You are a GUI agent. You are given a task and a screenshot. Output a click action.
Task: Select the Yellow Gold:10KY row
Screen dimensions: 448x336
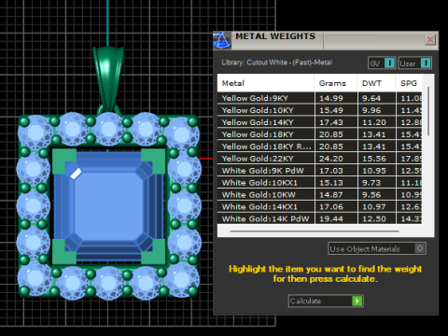point(319,110)
